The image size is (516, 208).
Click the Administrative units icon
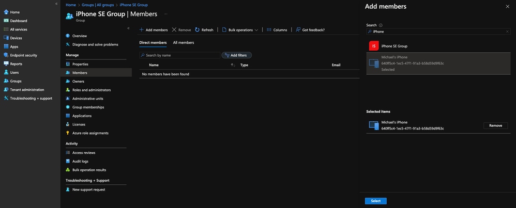(x=68, y=99)
